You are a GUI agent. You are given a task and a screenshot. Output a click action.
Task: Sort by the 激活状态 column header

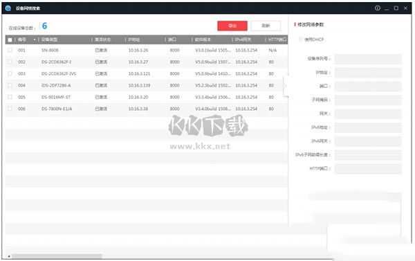102,39
